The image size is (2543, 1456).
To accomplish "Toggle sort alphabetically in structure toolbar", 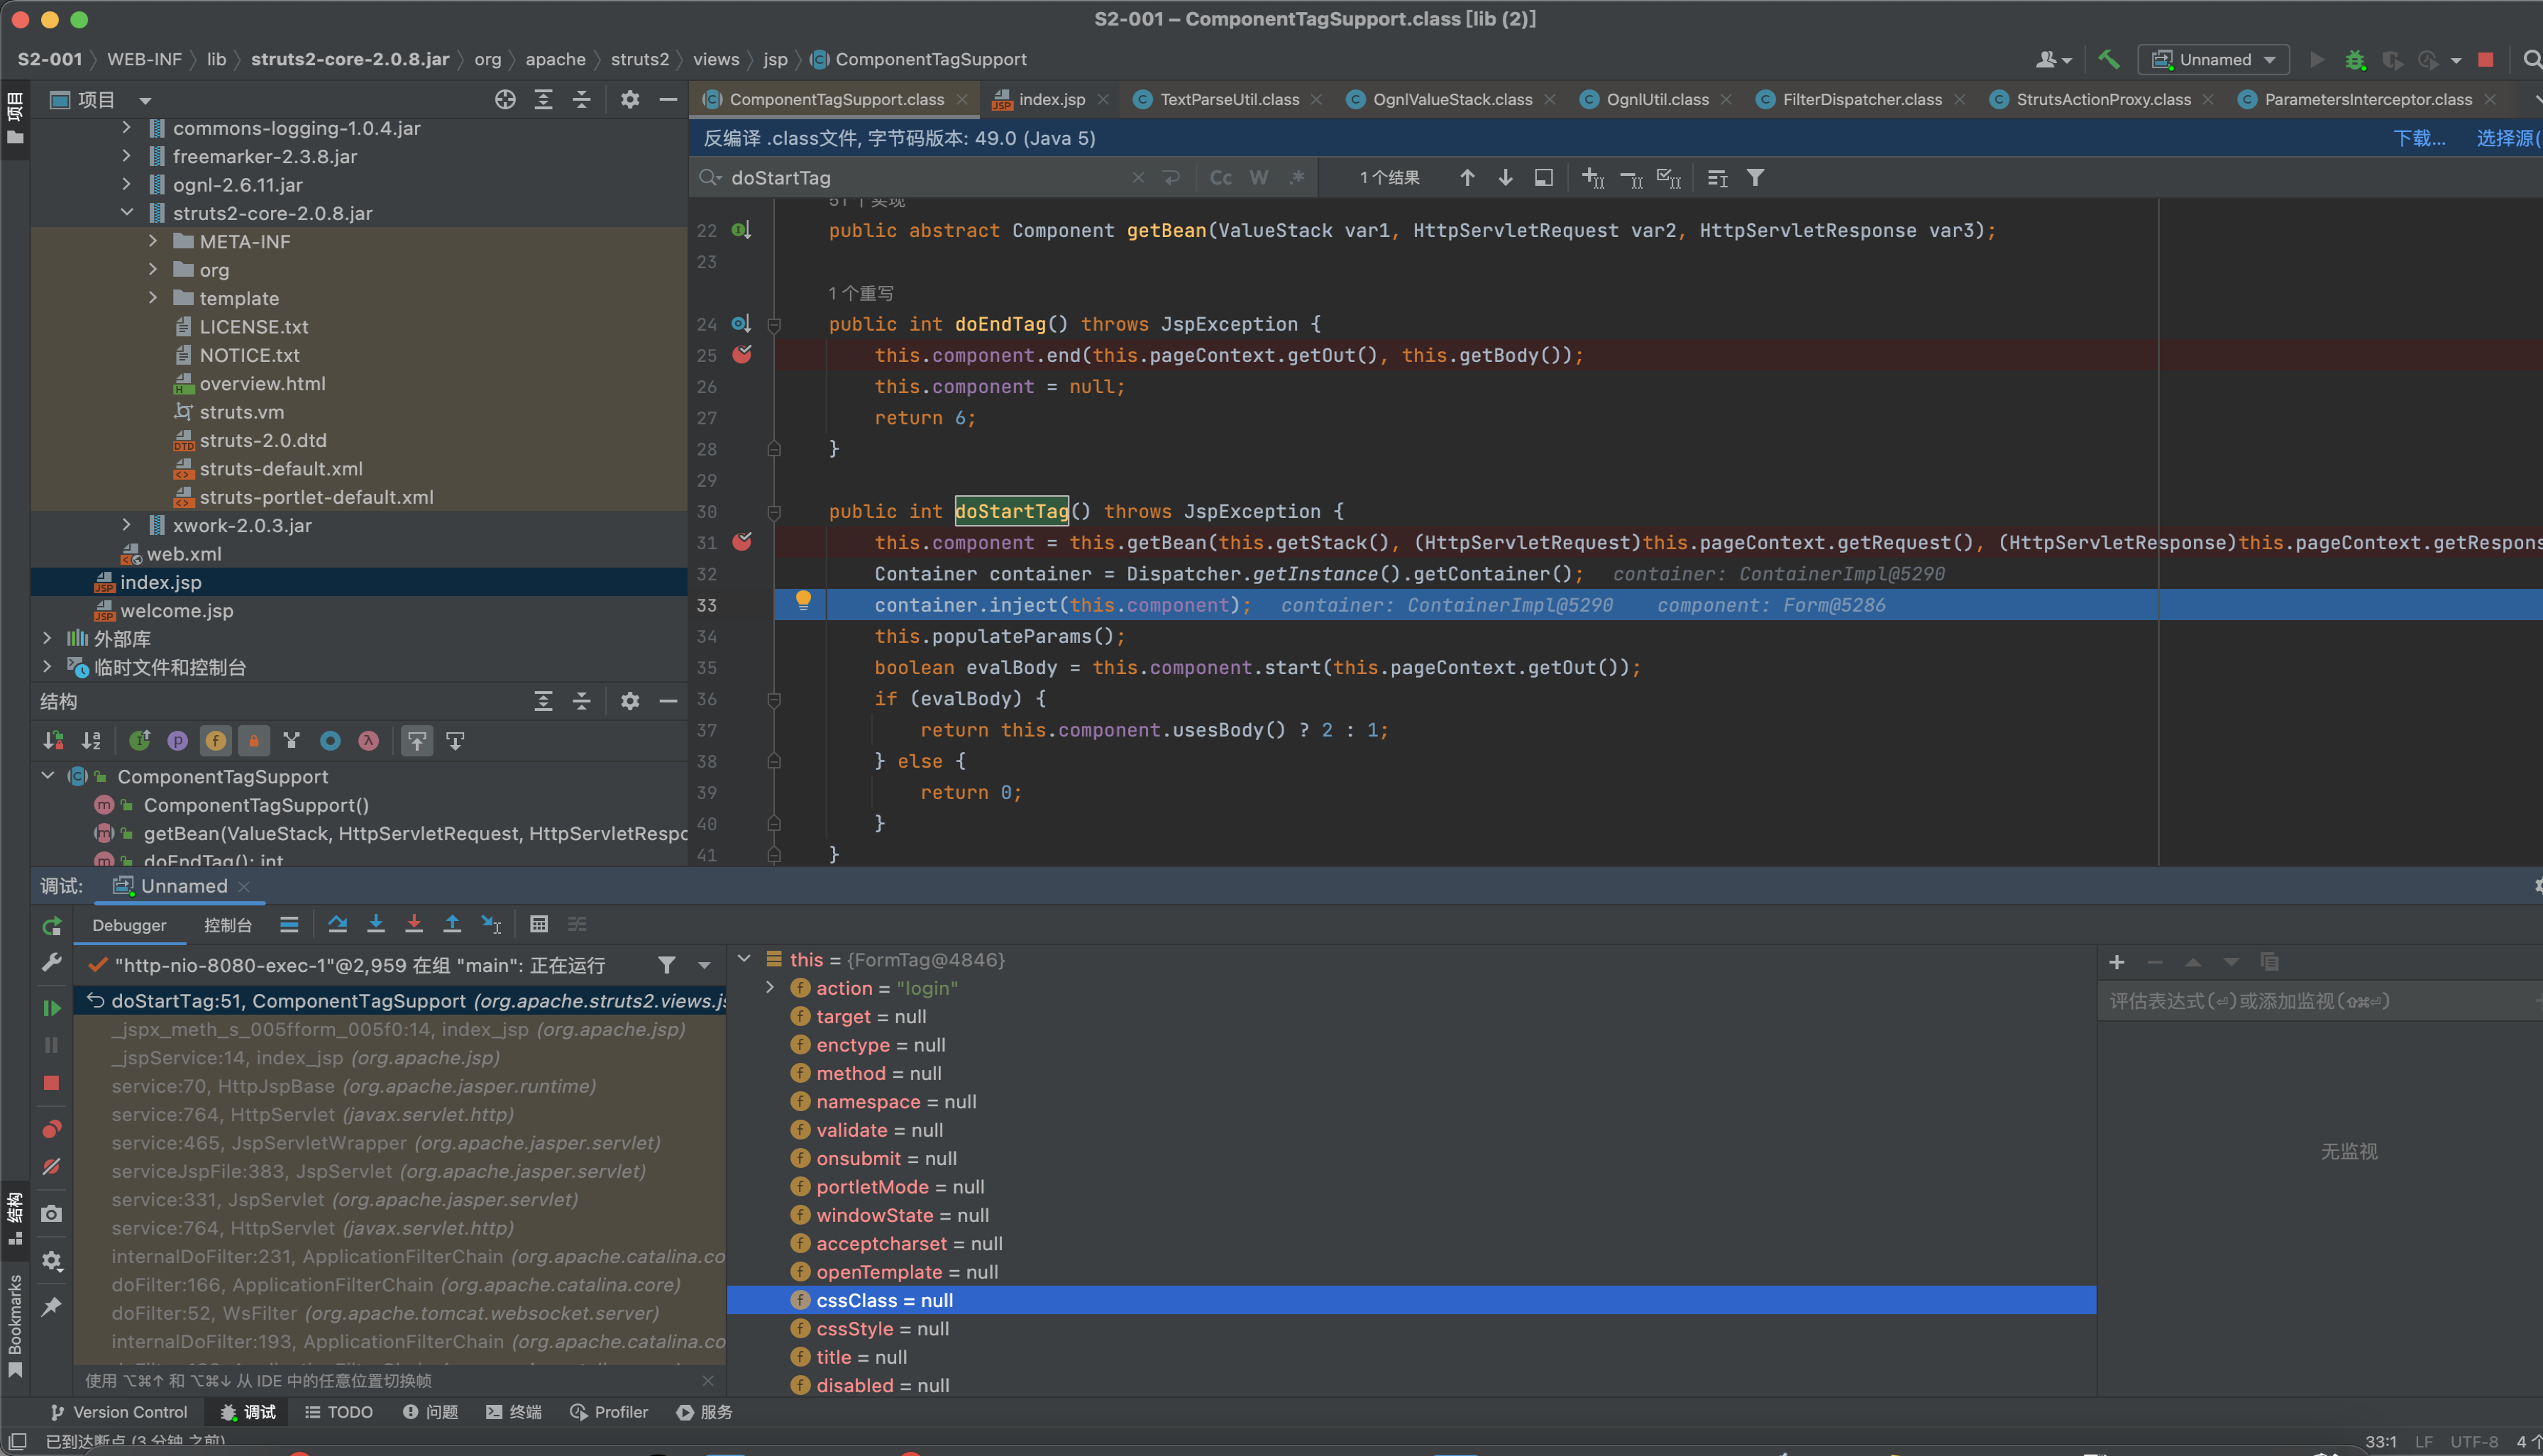I will [91, 741].
